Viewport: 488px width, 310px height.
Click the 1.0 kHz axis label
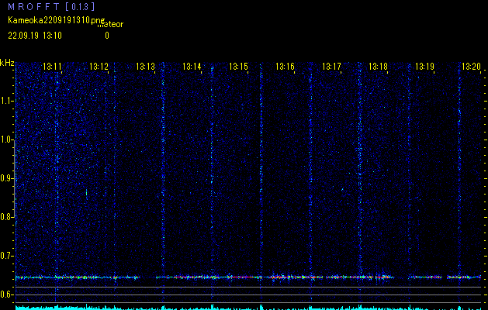[6, 140]
